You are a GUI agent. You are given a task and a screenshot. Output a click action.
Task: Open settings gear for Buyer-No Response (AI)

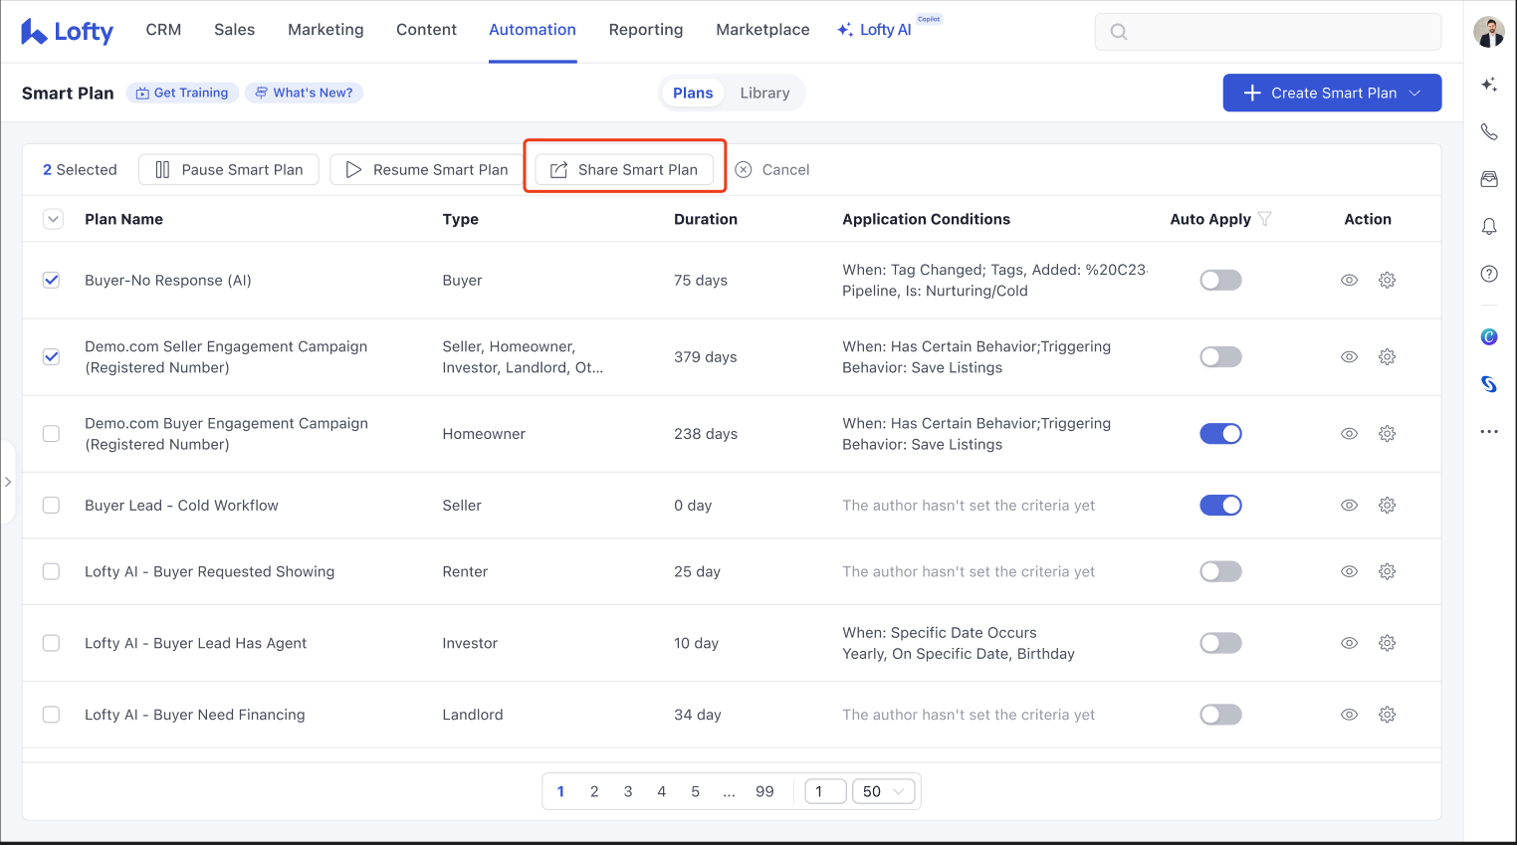[x=1387, y=281]
